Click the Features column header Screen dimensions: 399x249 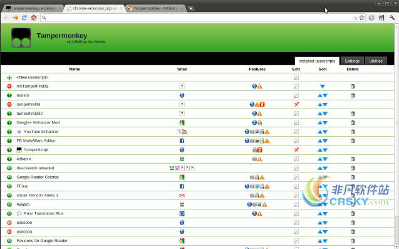click(x=257, y=69)
